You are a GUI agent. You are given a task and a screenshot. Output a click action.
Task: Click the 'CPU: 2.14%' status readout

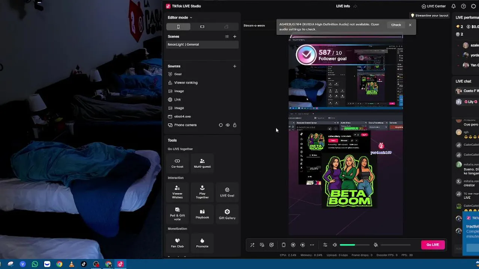[288, 255]
